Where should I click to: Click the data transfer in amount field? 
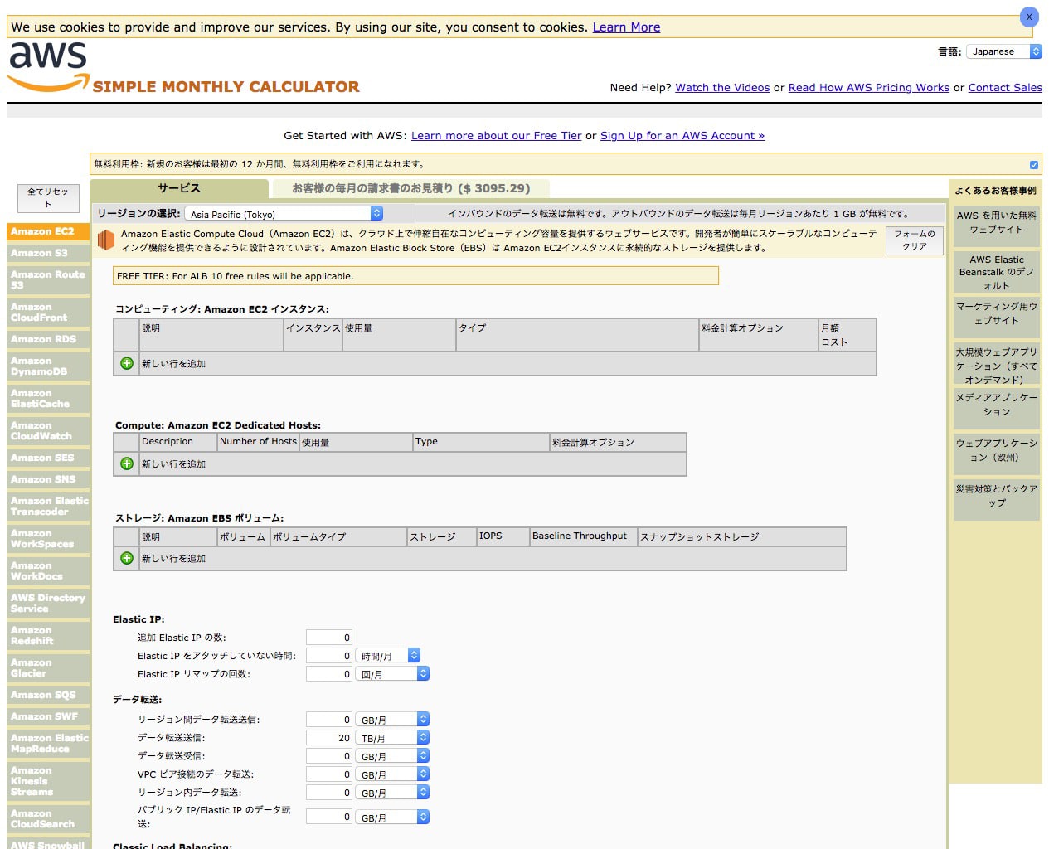[x=329, y=756]
